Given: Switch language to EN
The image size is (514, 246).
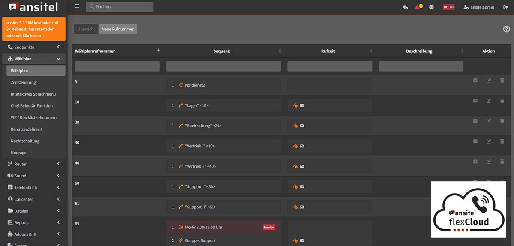Looking at the screenshot, I should (451, 7).
